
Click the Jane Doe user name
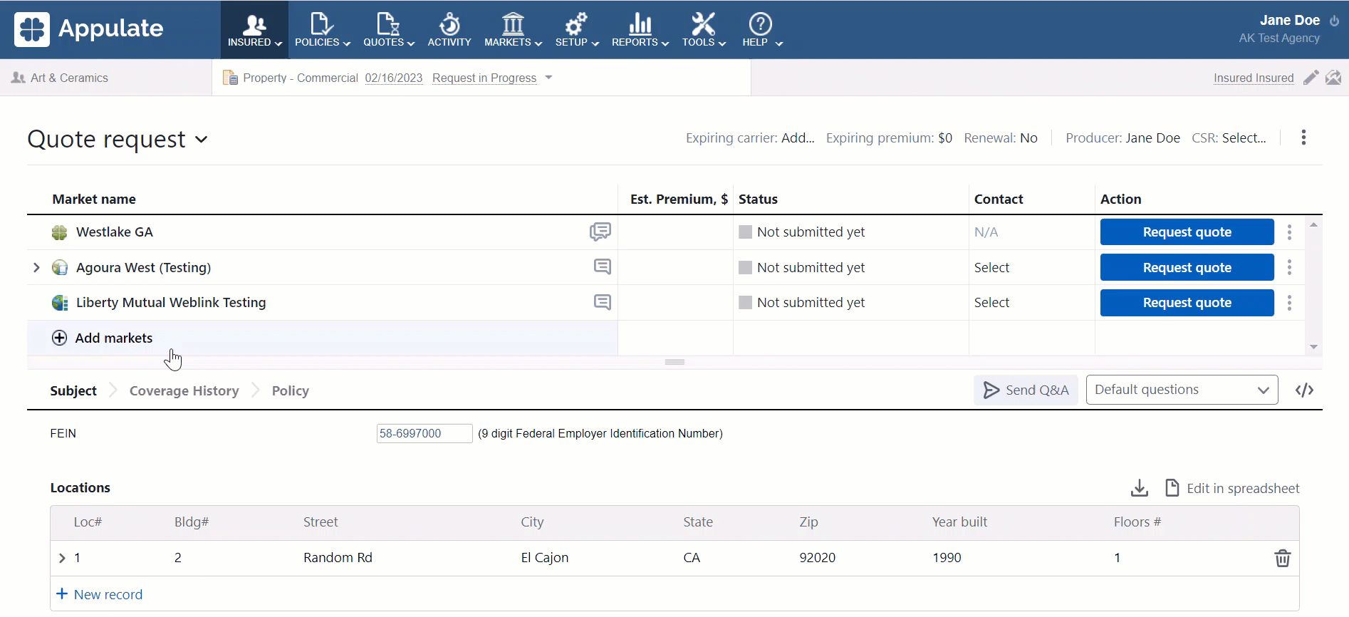coord(1289,20)
